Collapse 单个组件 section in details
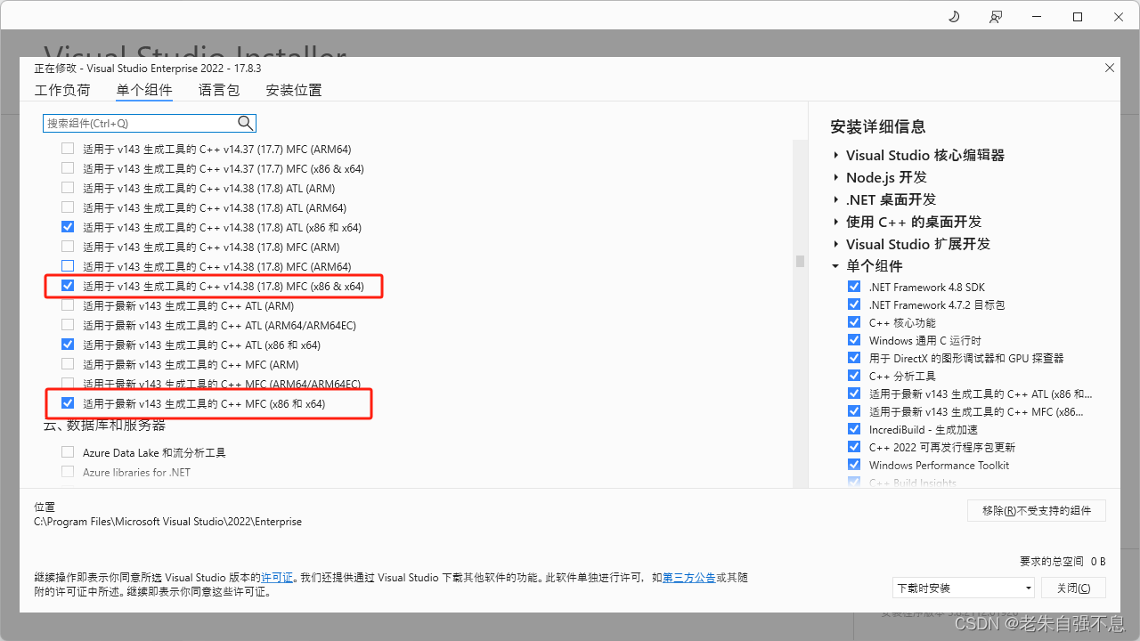Viewport: 1140px width, 641px height. point(836,266)
